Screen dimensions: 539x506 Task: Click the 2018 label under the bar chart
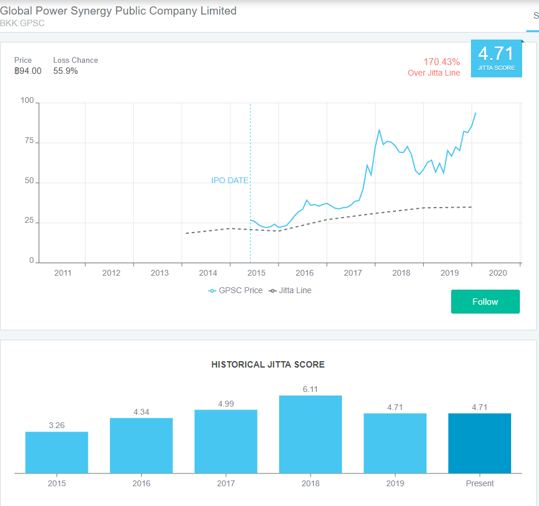click(x=310, y=483)
